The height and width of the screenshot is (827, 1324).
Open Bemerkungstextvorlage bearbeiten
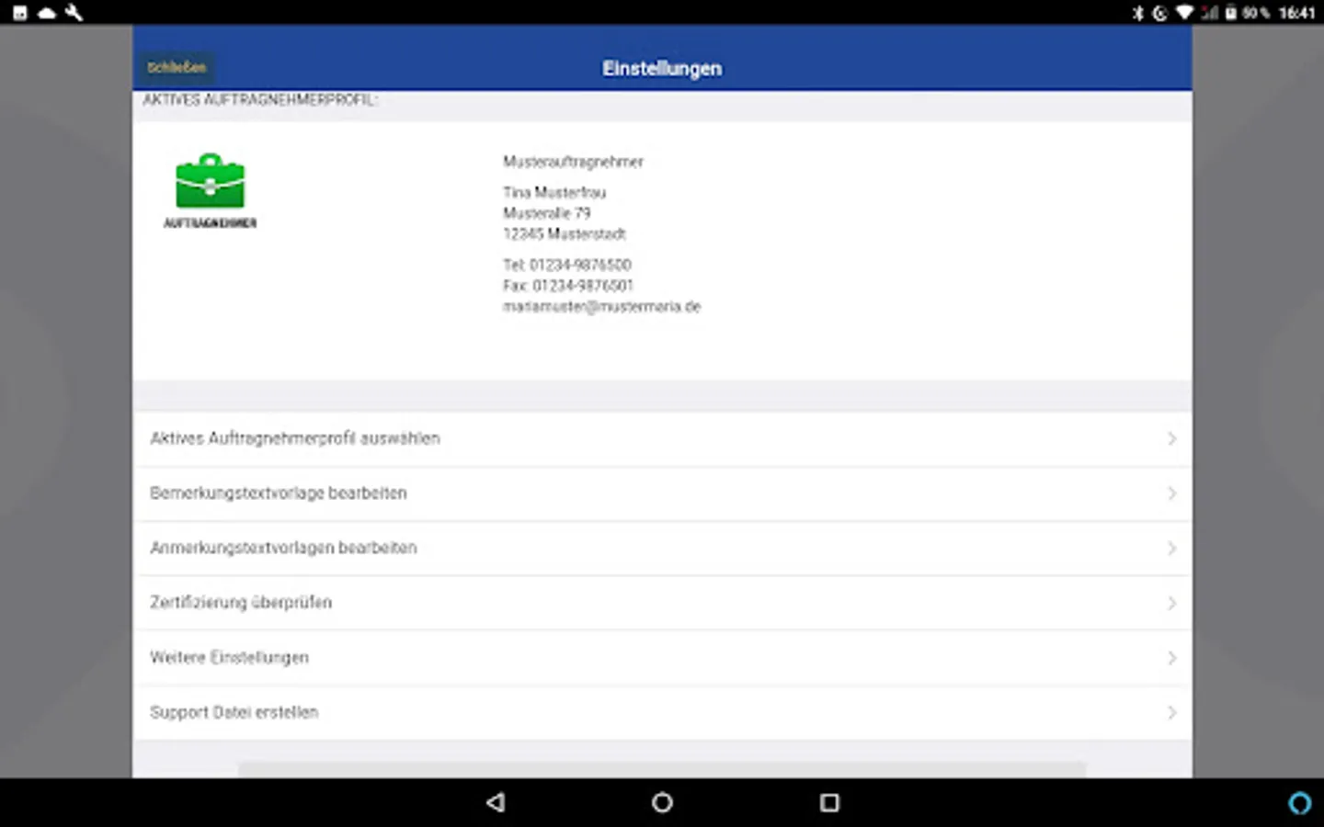coord(279,493)
